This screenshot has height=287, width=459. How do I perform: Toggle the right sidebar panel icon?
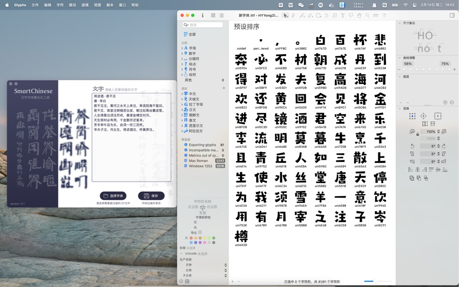pyautogui.click(x=452, y=15)
